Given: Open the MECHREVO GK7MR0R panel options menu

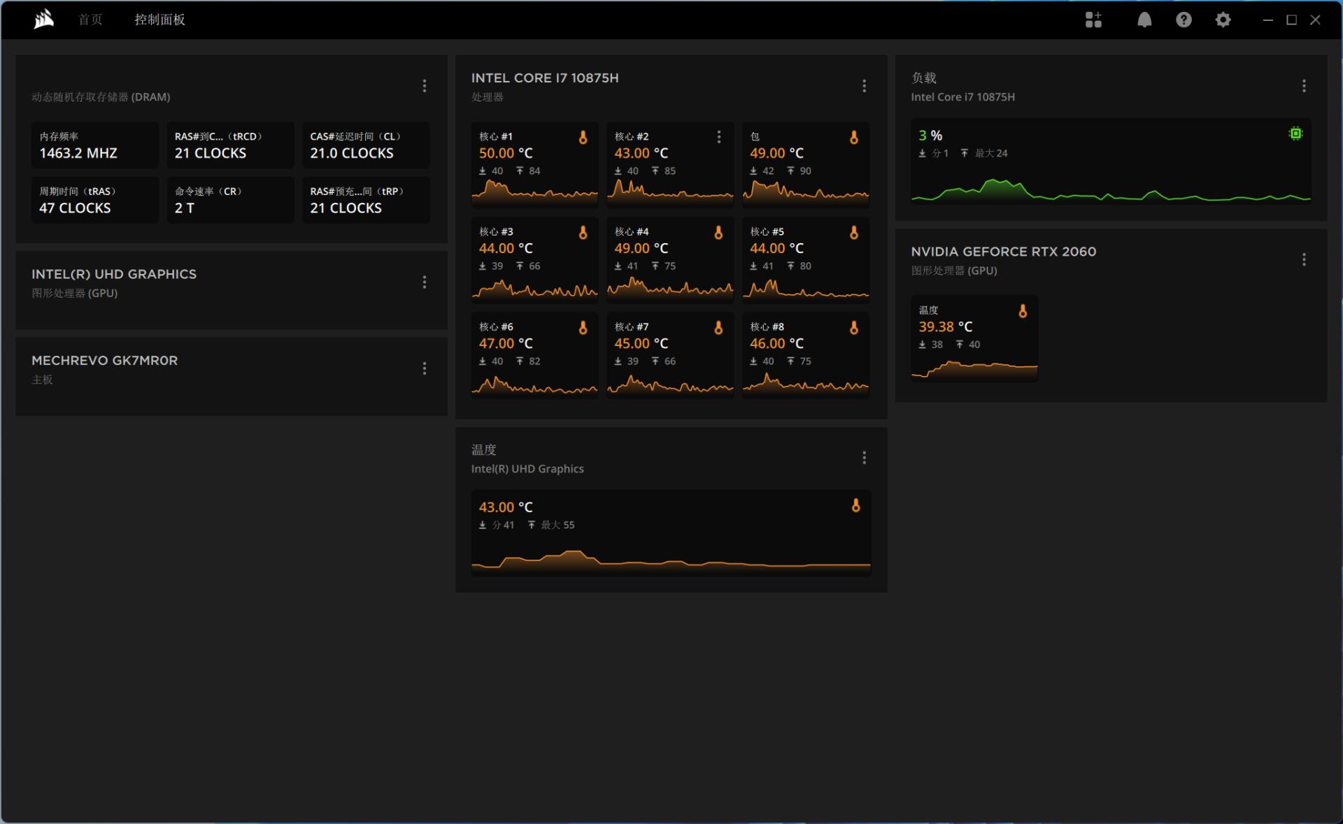Looking at the screenshot, I should (x=425, y=369).
